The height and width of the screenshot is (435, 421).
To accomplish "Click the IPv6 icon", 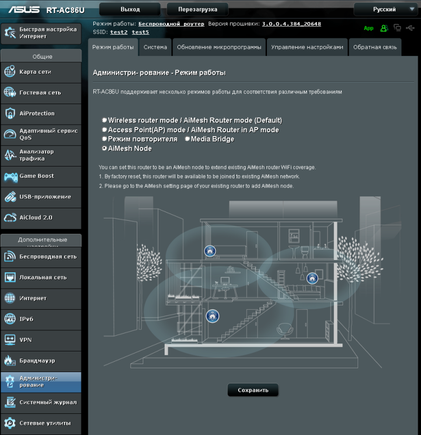I will 10,319.
